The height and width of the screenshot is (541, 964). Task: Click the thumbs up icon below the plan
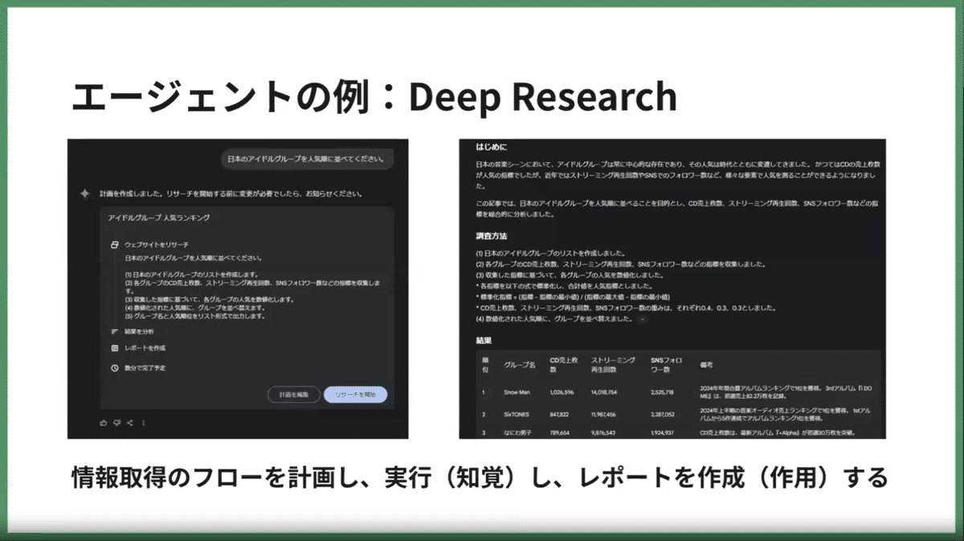(103, 422)
